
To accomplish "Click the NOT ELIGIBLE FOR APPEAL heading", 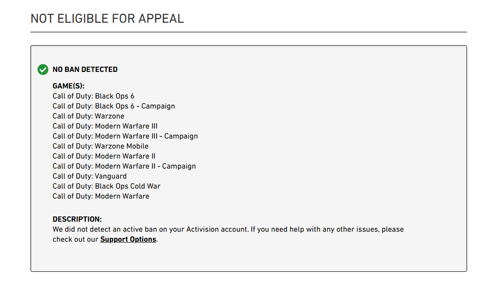I will pos(107,19).
